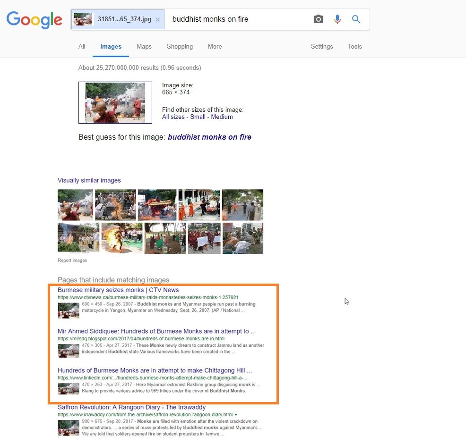Open the Mir Ahmed Siddiquee result title
The image size is (466, 445).
(156, 331)
